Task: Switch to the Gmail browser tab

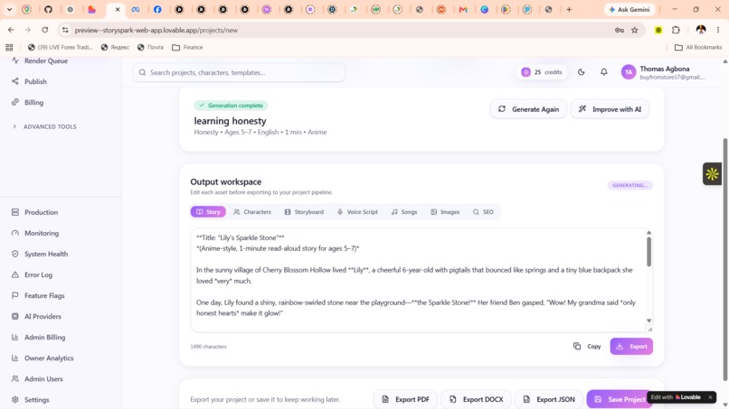Action: pyautogui.click(x=463, y=9)
